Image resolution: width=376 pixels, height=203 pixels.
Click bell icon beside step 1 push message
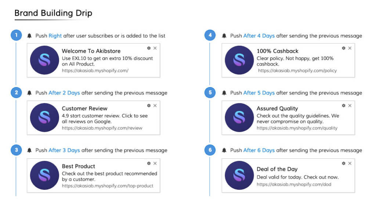pos(29,36)
